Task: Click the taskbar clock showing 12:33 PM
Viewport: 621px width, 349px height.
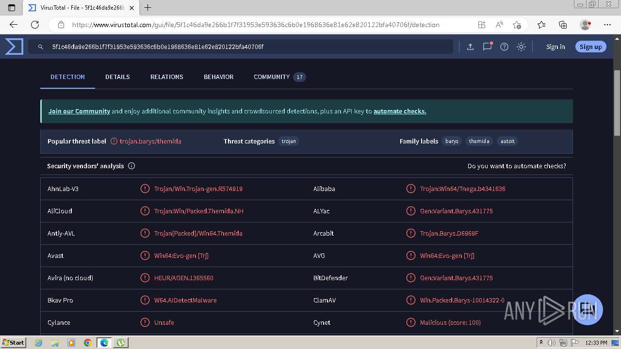Action: pyautogui.click(x=596, y=343)
